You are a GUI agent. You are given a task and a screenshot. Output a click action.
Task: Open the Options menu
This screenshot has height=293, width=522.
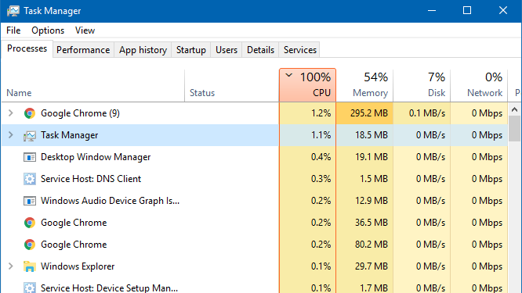point(48,30)
